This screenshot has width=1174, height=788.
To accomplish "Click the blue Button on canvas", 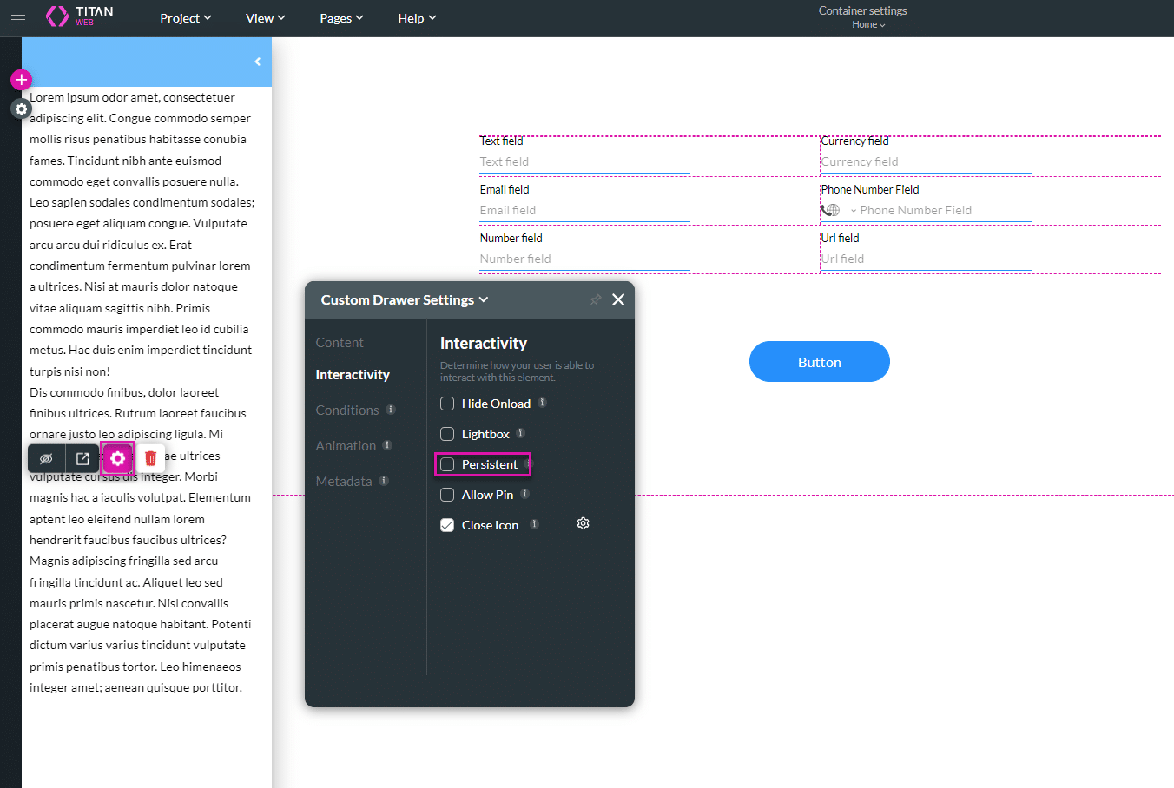I will tap(819, 362).
